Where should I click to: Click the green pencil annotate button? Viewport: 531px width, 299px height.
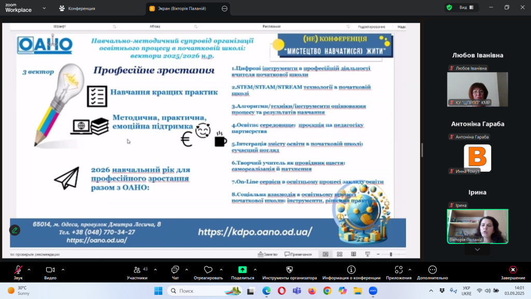15,230
